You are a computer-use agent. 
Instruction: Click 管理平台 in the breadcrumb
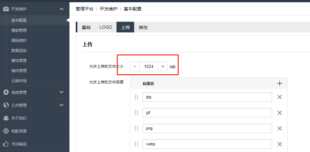(85, 9)
